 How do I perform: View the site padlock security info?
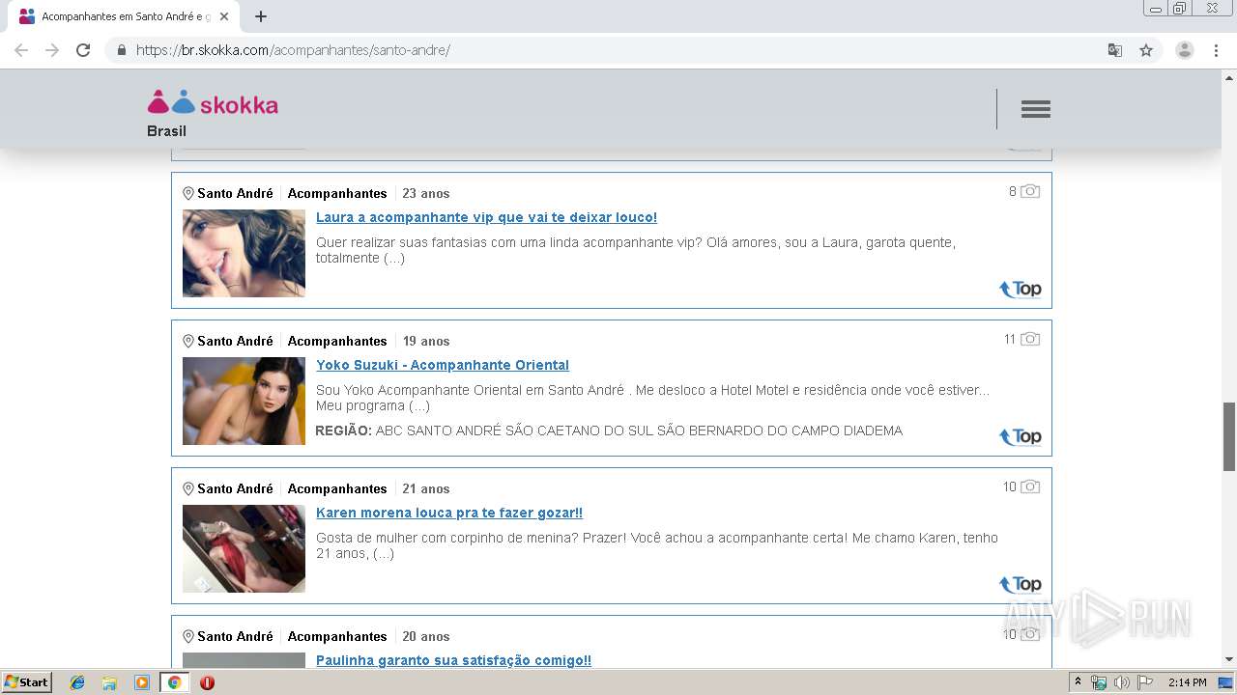click(121, 50)
